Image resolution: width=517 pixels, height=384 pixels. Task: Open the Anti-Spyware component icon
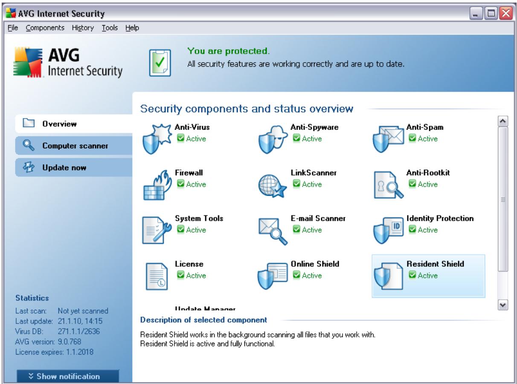pos(273,139)
